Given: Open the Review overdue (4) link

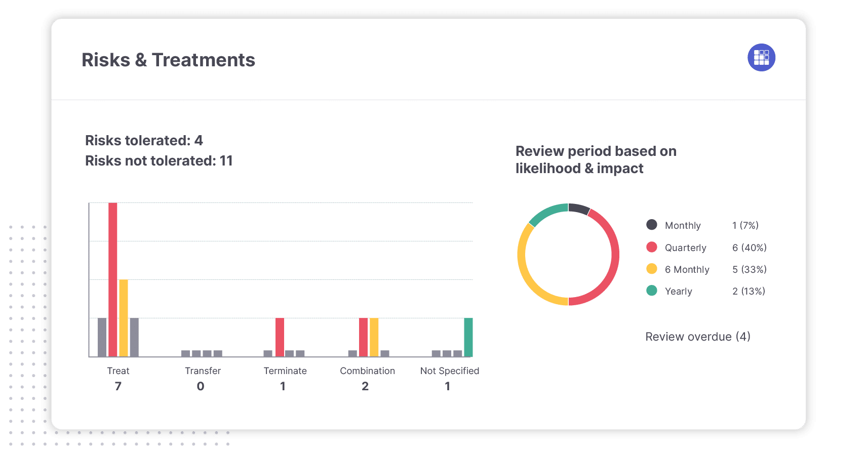Looking at the screenshot, I should 698,337.
